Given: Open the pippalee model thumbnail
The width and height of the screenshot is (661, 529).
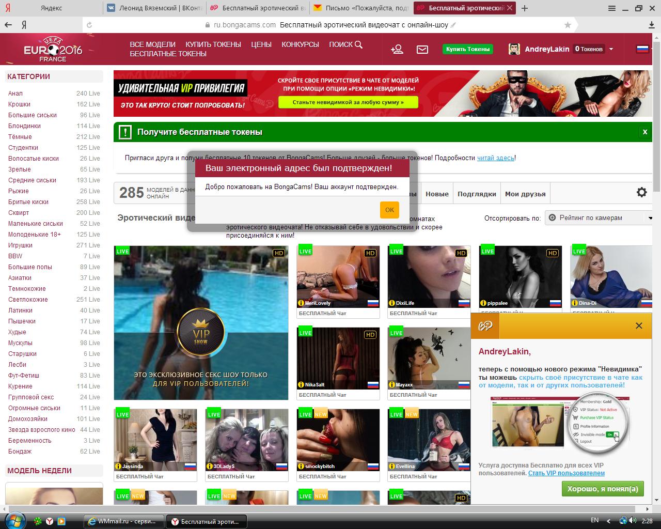Looking at the screenshot, I should [520, 276].
